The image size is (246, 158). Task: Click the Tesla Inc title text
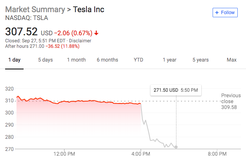click(89, 9)
